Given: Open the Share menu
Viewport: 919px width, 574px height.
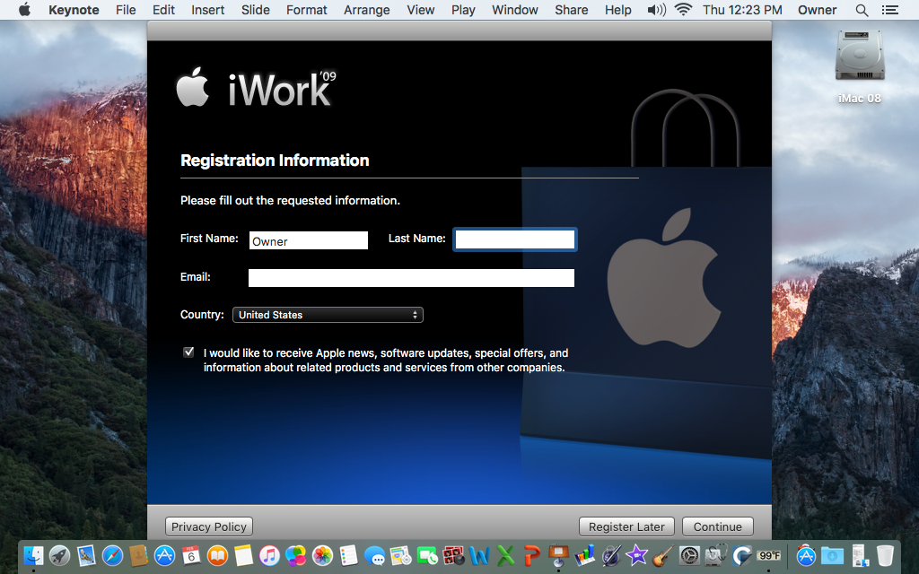Looking at the screenshot, I should [572, 10].
